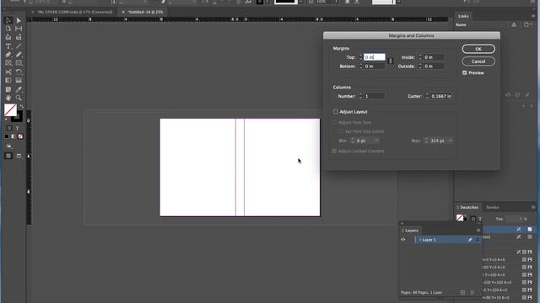The width and height of the screenshot is (540, 303).
Task: Select the Set Font Size Limits option
Action: [x=341, y=131]
